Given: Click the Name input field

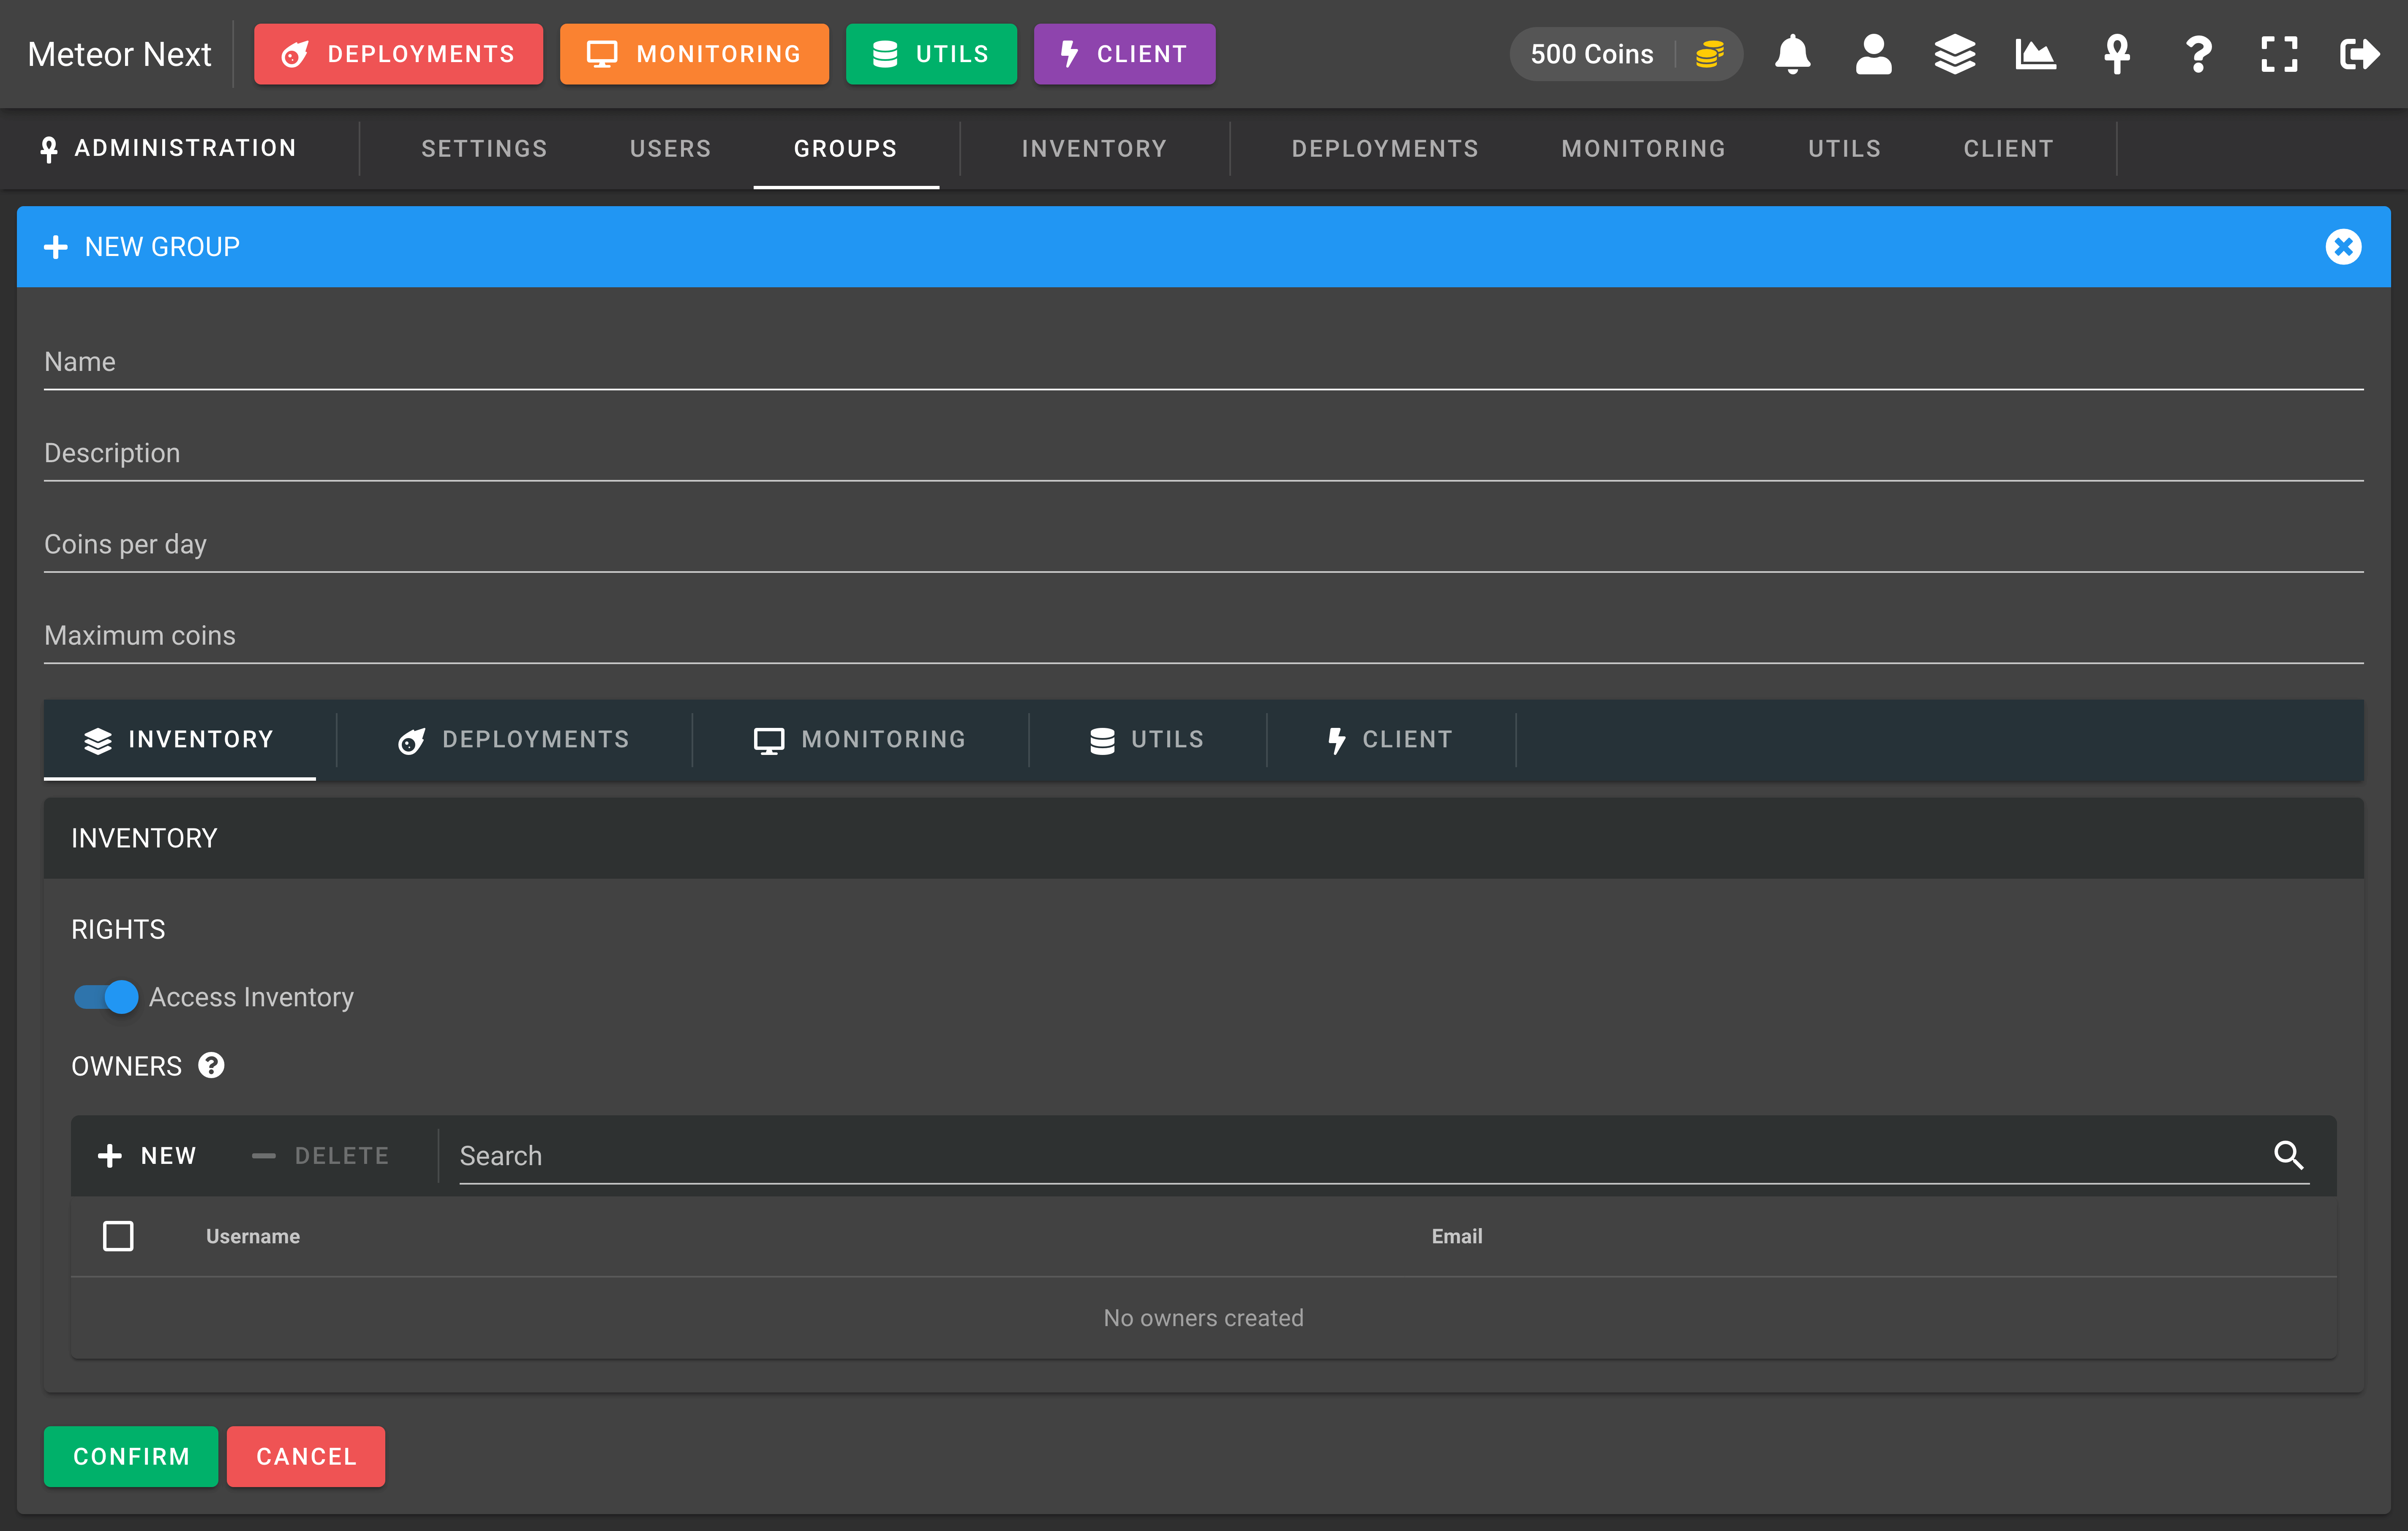Looking at the screenshot, I should coord(1203,362).
